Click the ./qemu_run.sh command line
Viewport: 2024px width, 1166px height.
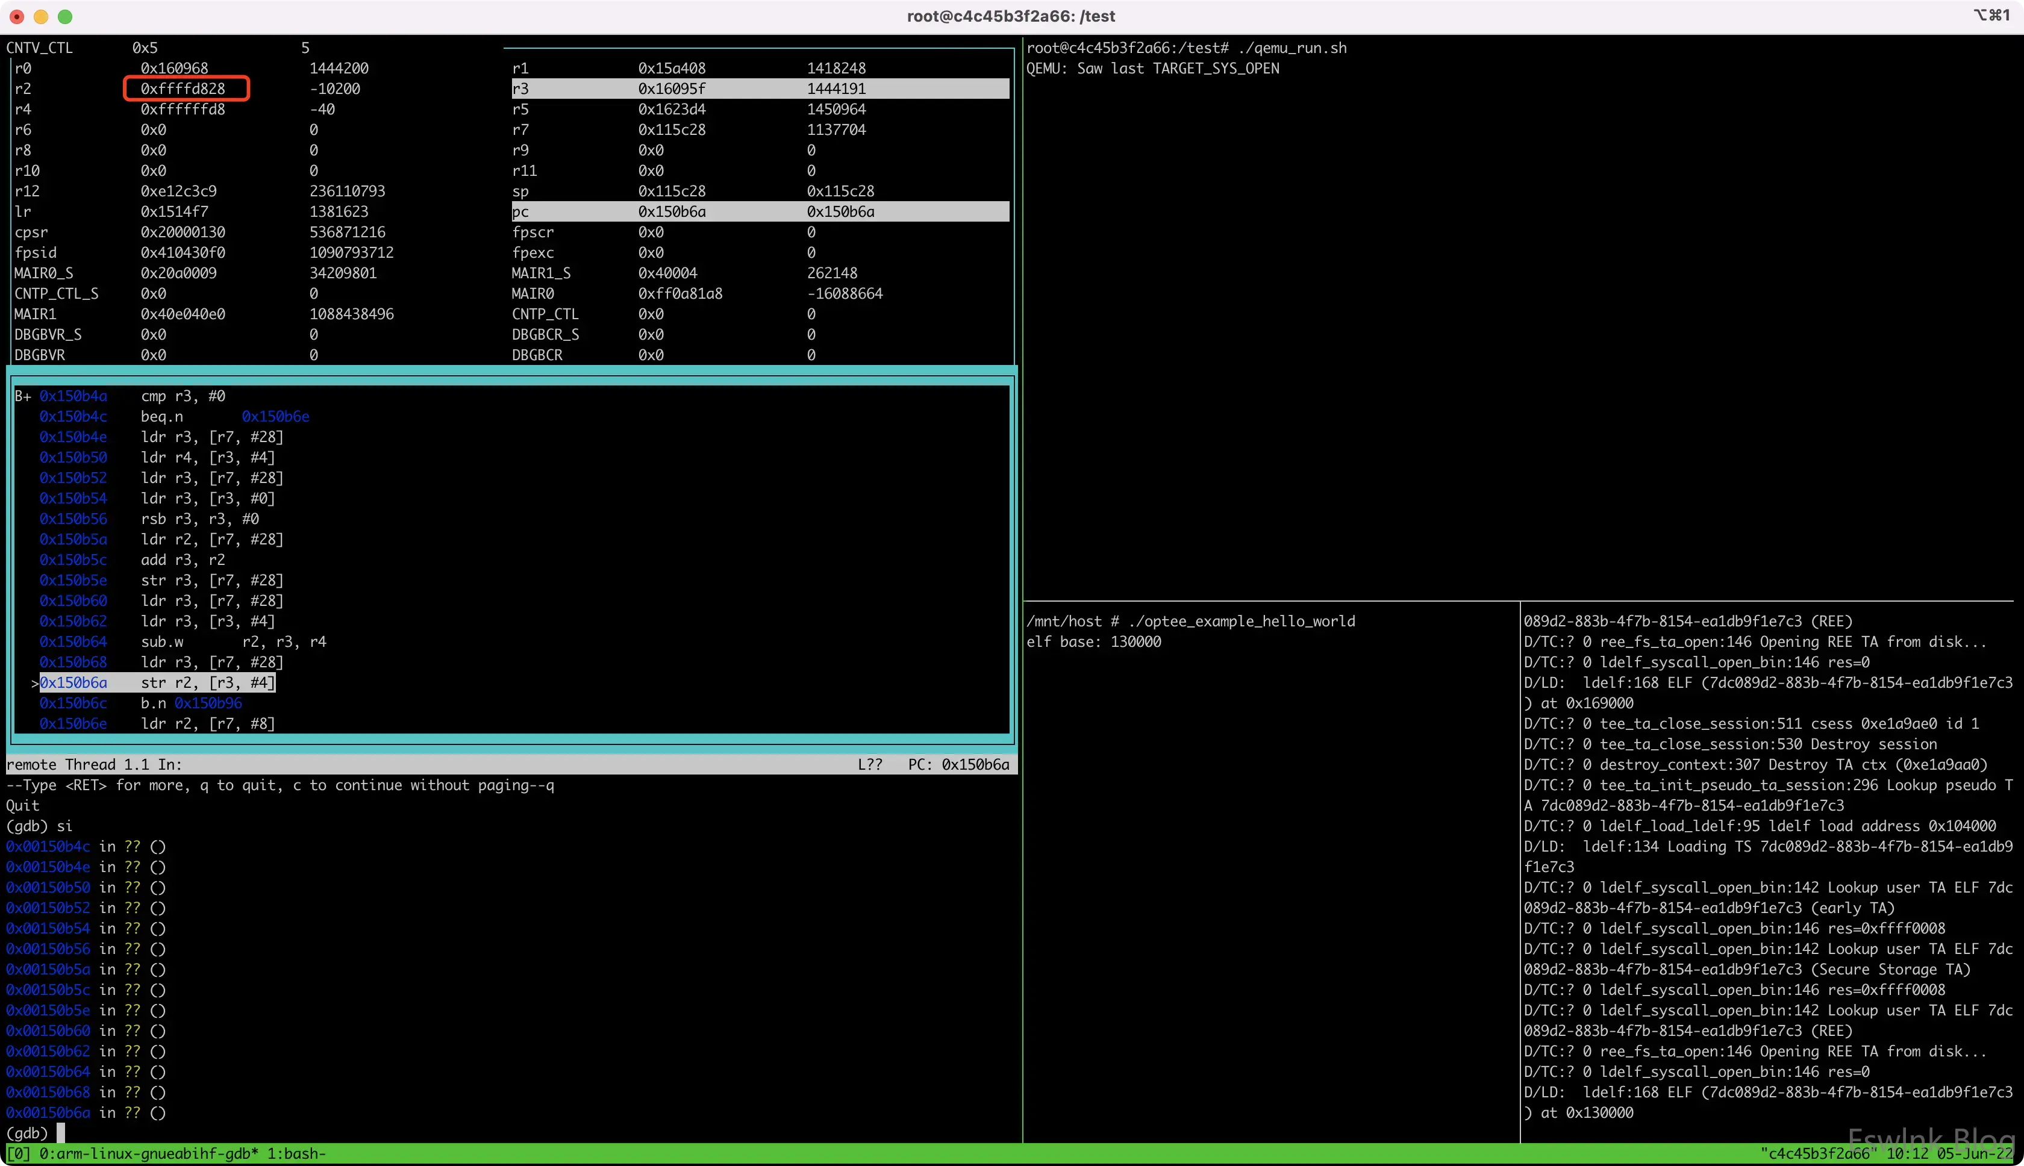(x=1291, y=48)
